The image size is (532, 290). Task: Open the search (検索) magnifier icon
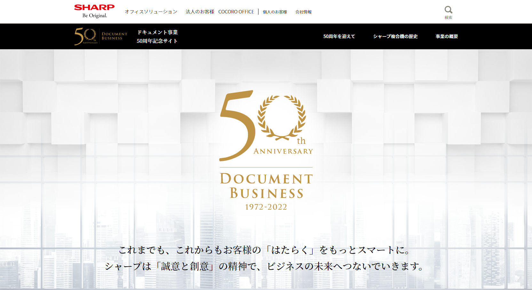click(448, 12)
